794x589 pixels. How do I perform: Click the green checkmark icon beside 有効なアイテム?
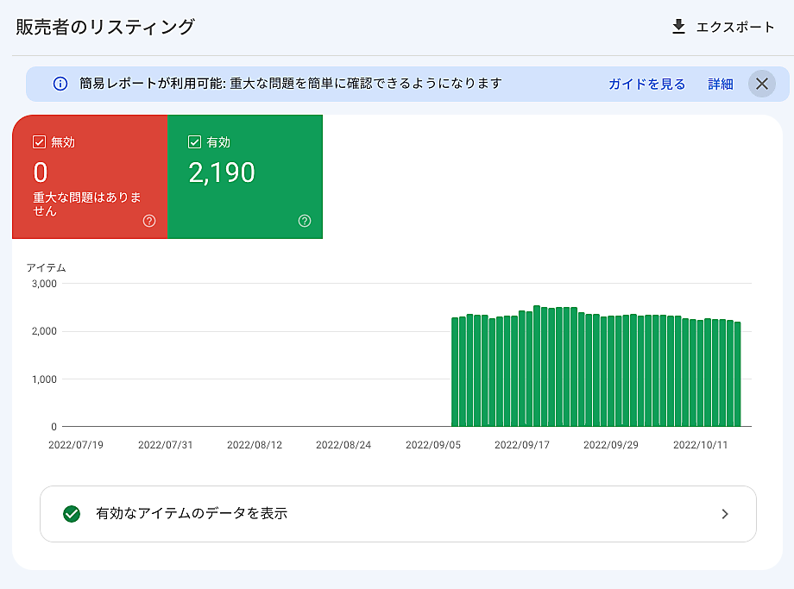coord(72,514)
